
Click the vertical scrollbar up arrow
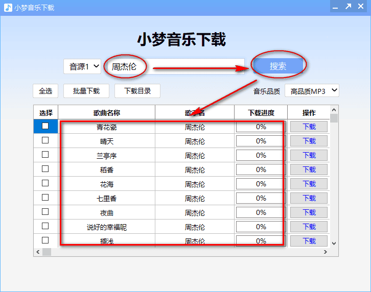click(x=334, y=110)
